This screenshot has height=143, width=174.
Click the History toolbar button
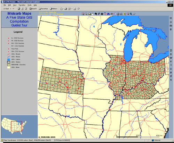[x=54, y=9]
